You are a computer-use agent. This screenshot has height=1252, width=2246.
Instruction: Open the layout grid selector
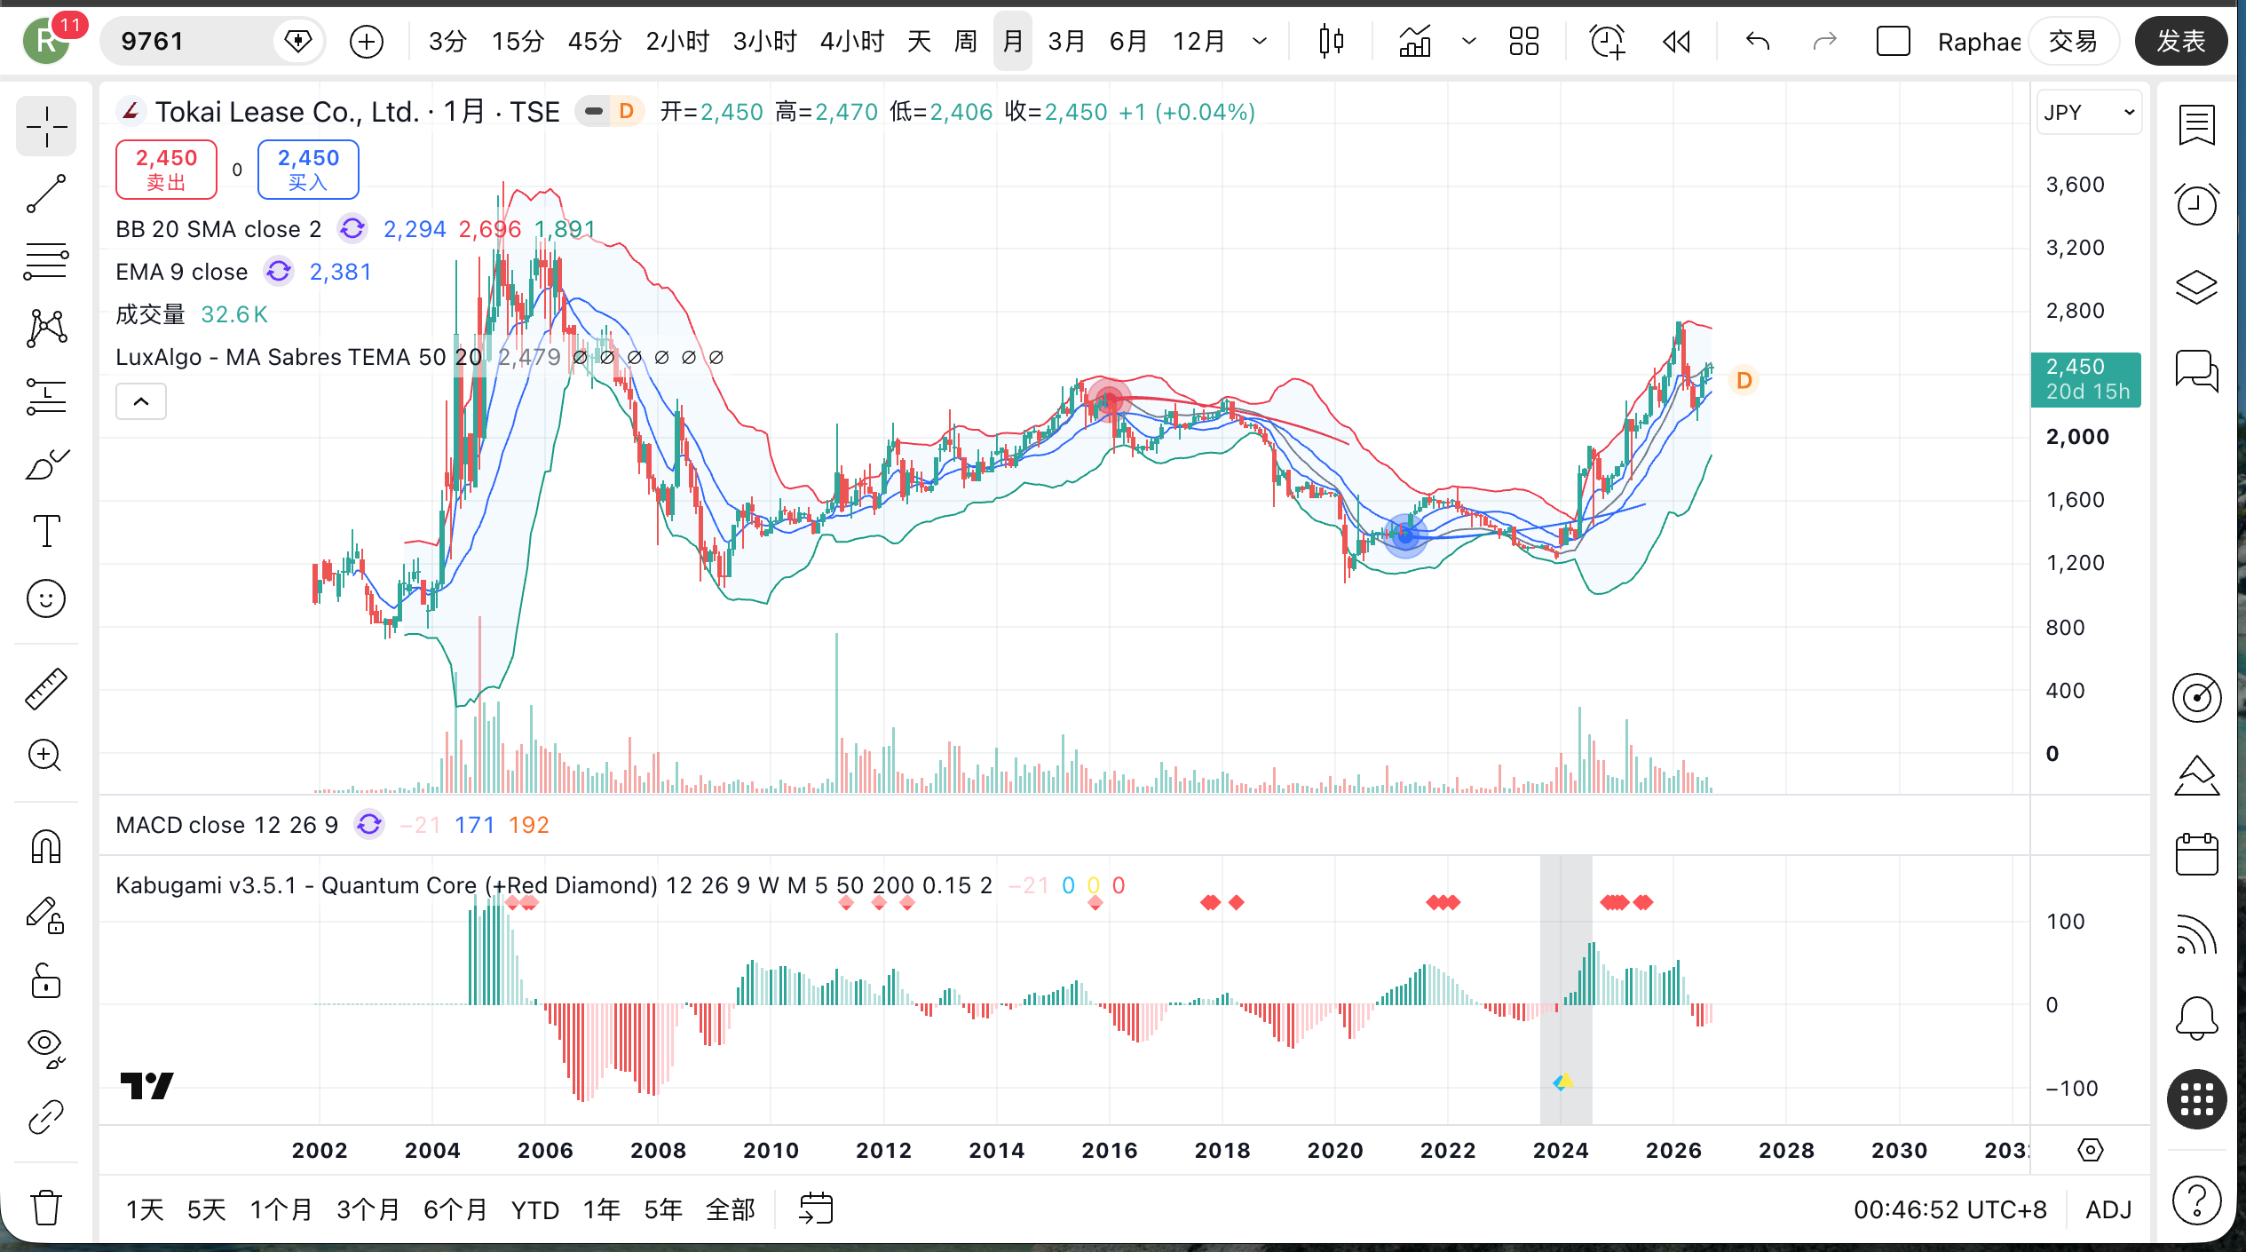pyautogui.click(x=1524, y=42)
